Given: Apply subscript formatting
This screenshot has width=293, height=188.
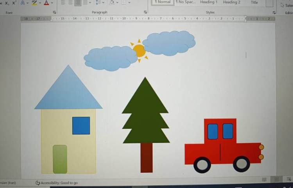Looking at the screenshot, I should (x=7, y=3).
